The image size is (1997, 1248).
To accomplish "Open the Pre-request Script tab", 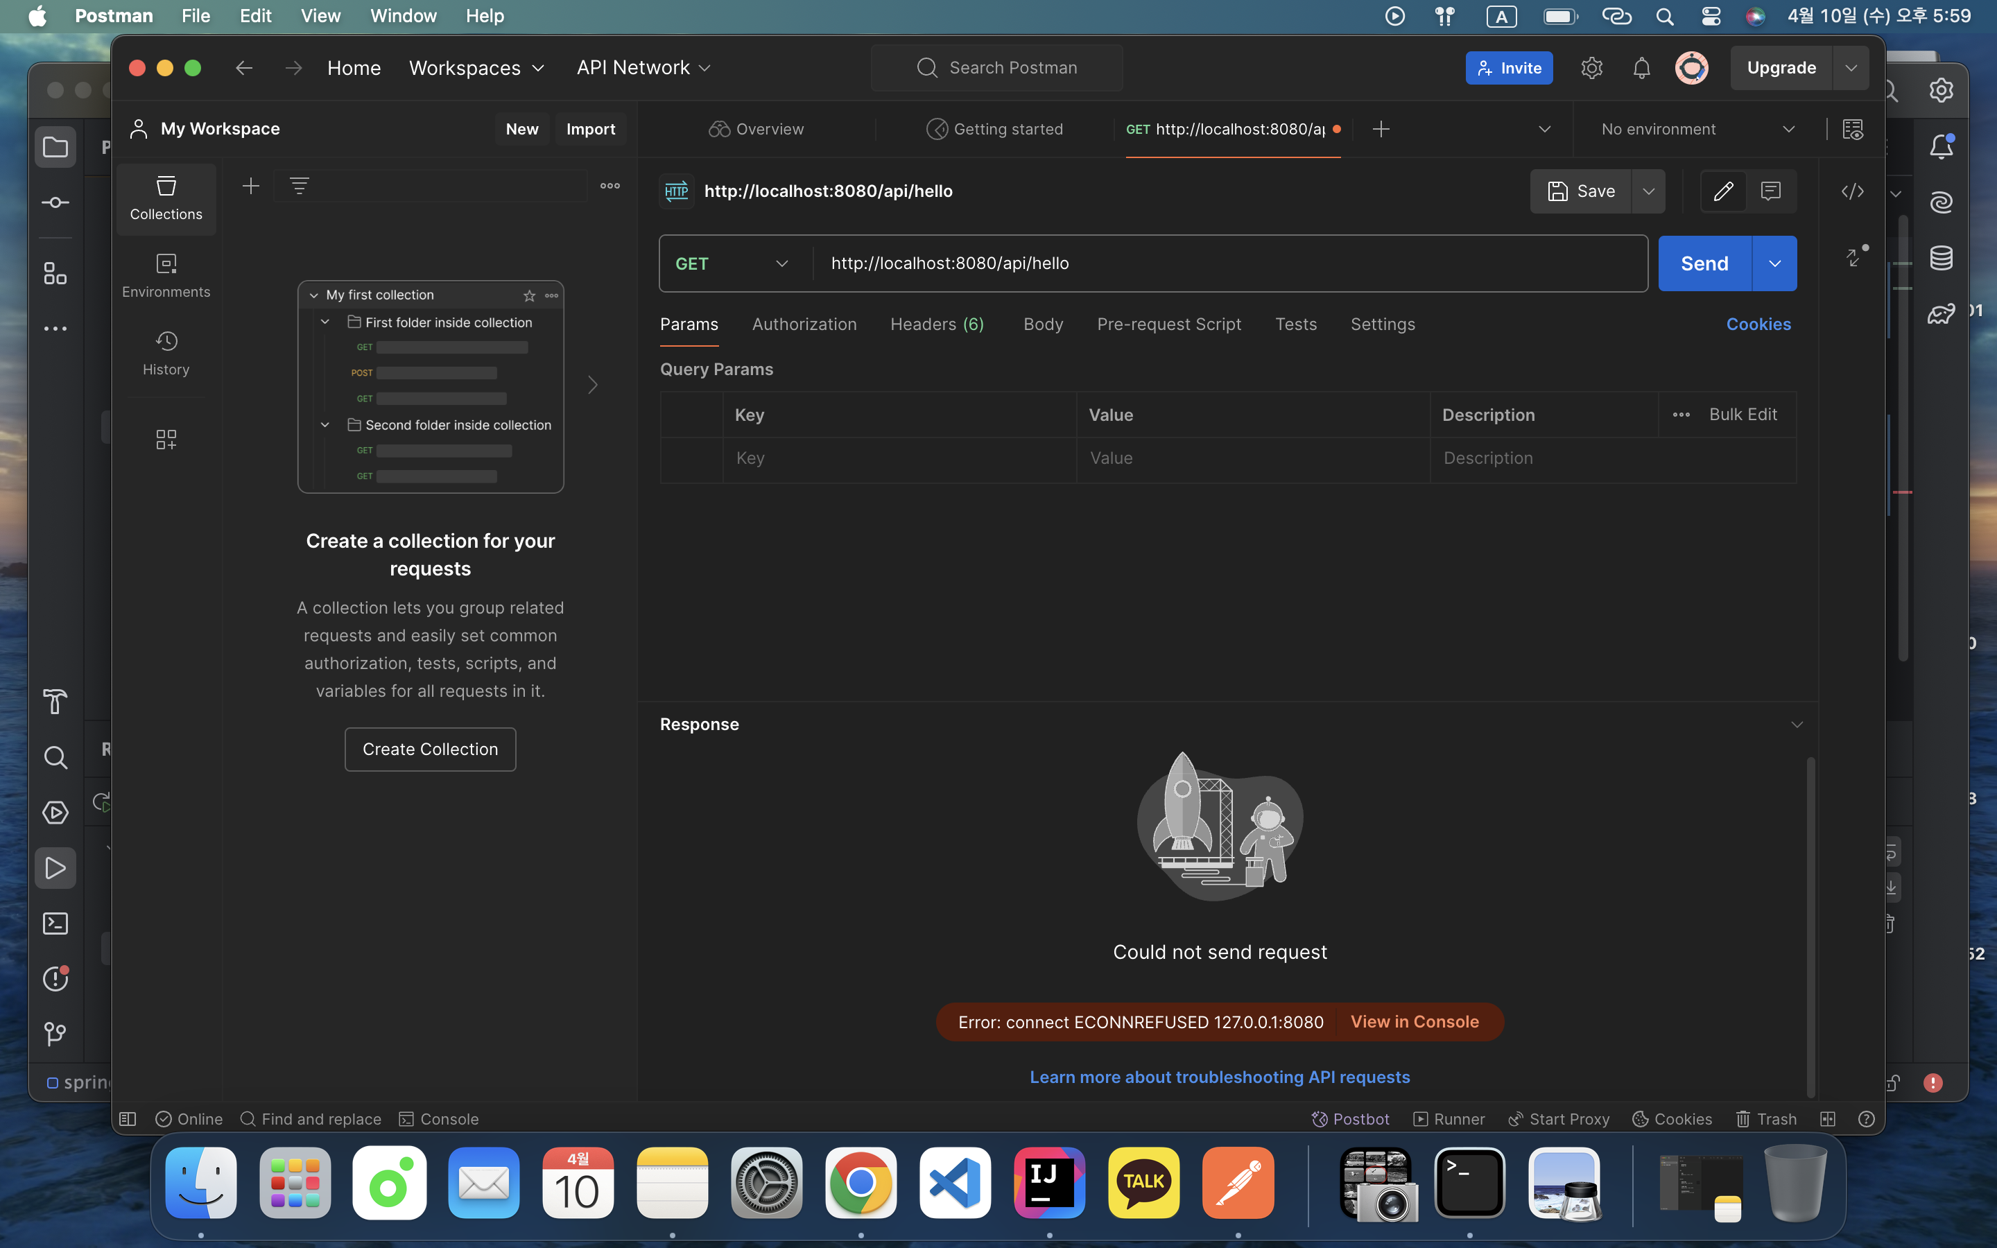I will pos(1169,324).
